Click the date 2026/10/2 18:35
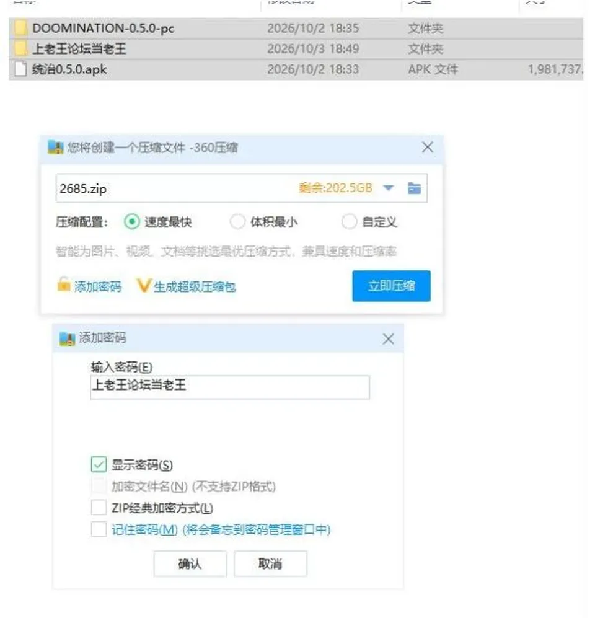595x618 pixels. point(313,29)
